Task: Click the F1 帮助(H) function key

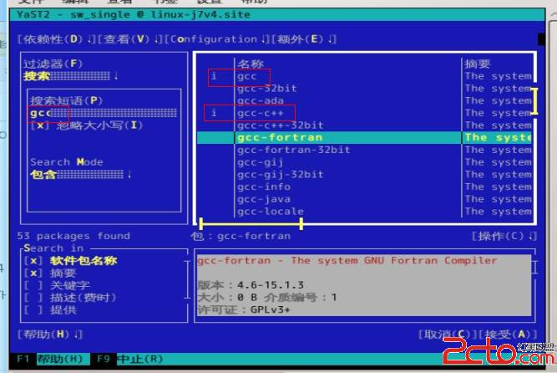Action: (50, 359)
